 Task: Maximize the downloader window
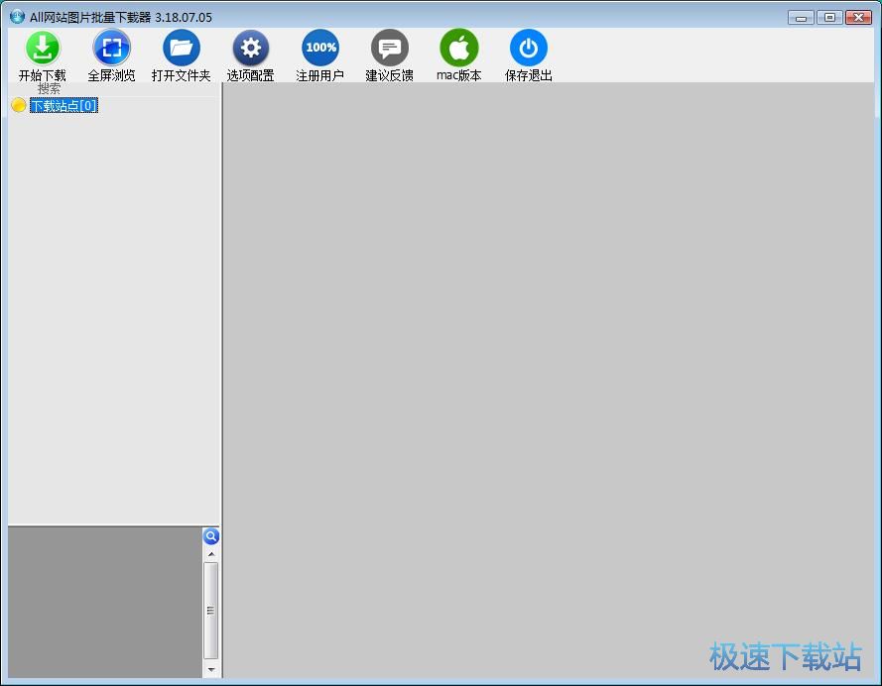tap(829, 18)
